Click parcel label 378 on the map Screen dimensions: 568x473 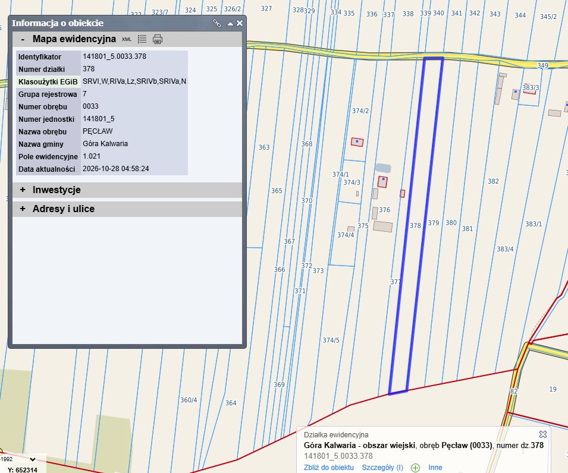416,225
